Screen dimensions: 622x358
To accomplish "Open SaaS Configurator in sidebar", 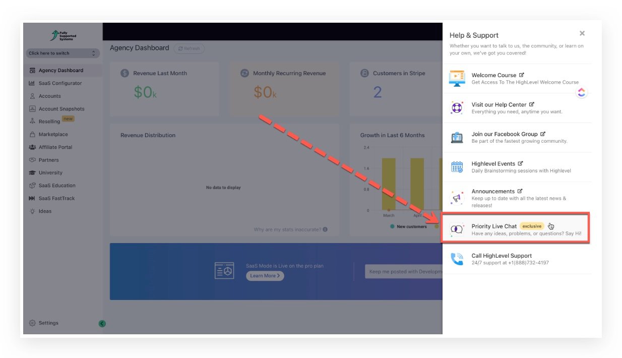I will coord(59,83).
